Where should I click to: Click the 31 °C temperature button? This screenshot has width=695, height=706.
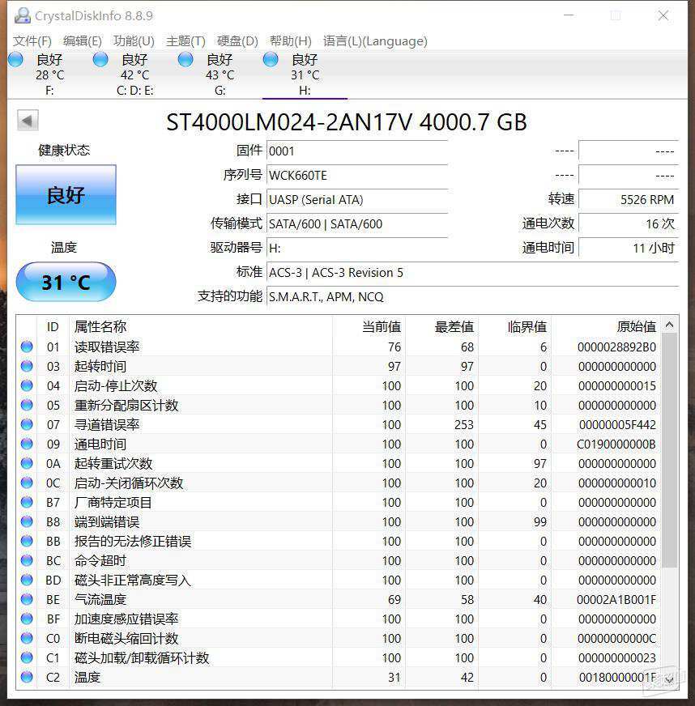coord(66,282)
